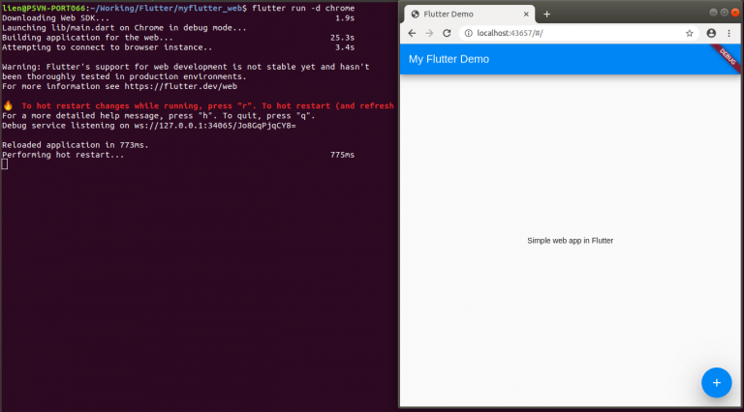
Task: Click the 'flutter run -d chrome' command text
Action: coord(303,8)
